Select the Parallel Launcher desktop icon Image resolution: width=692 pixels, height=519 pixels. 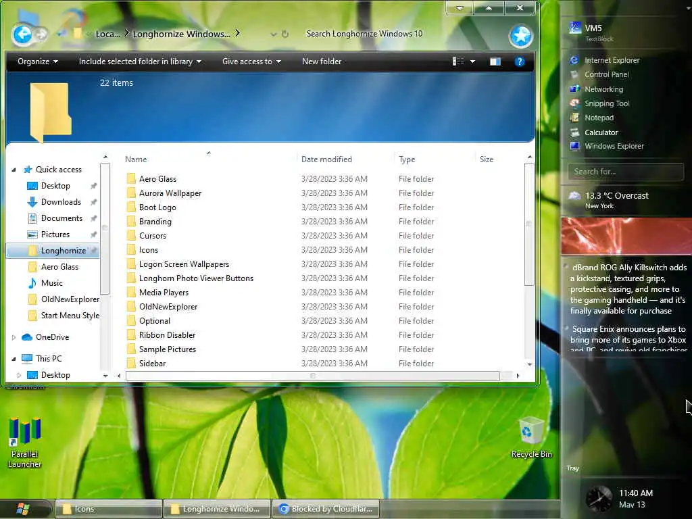(x=25, y=443)
